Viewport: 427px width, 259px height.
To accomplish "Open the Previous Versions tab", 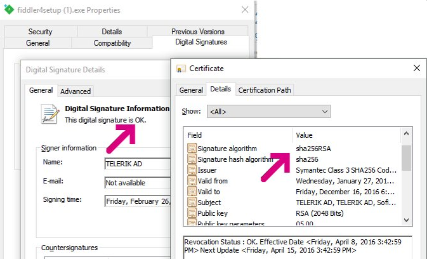I will point(197,32).
